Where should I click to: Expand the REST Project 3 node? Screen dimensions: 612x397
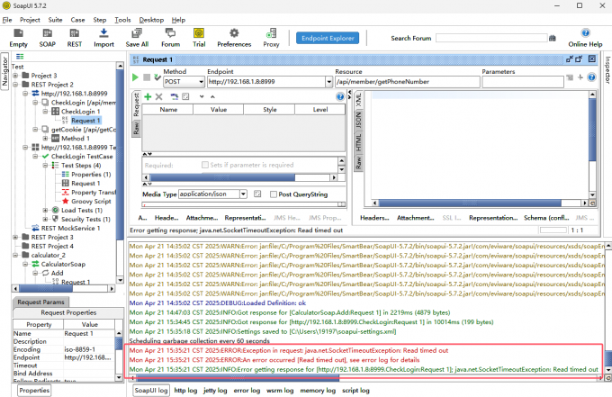(15, 237)
